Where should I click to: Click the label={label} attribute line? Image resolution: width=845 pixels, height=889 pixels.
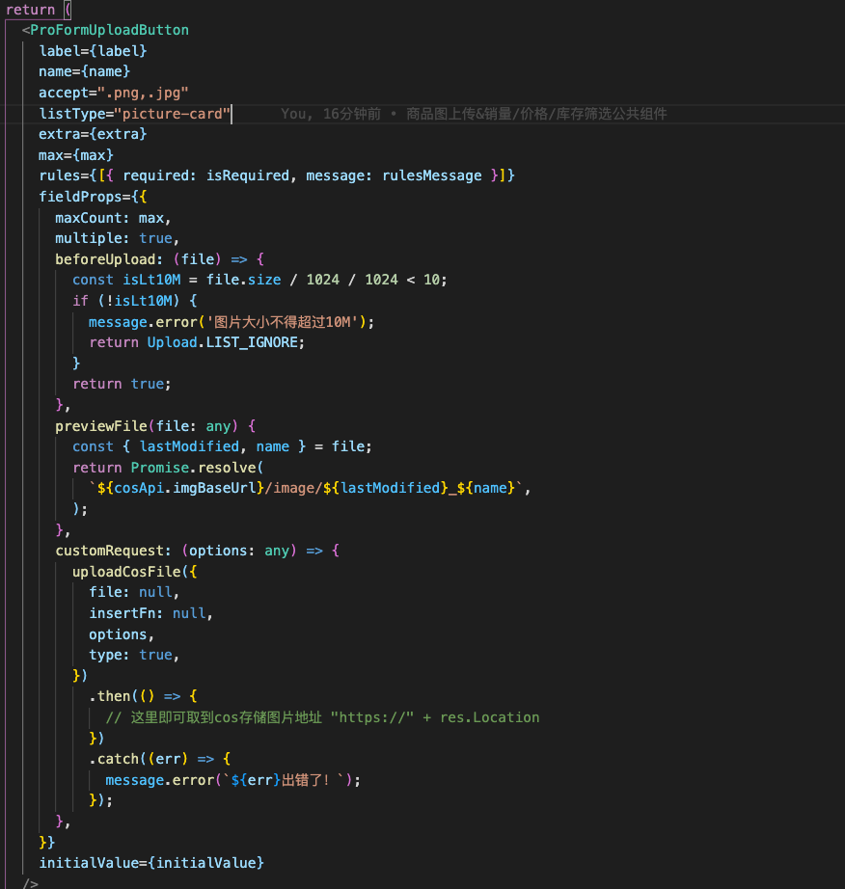[93, 51]
